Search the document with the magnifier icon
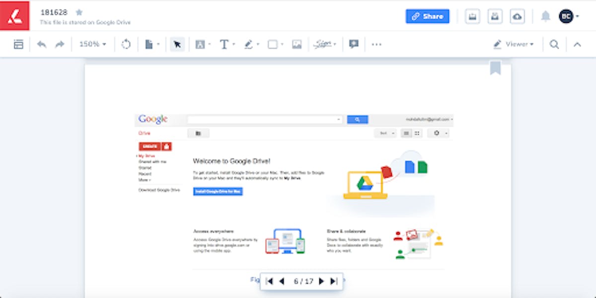This screenshot has width=596, height=298. [554, 44]
